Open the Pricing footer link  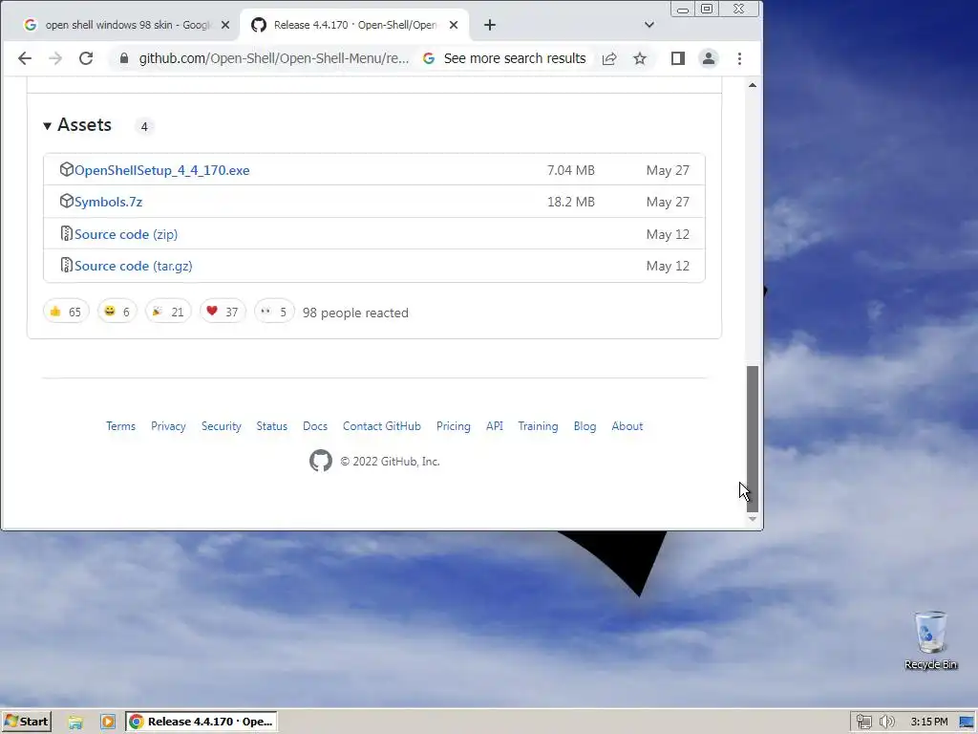click(454, 426)
